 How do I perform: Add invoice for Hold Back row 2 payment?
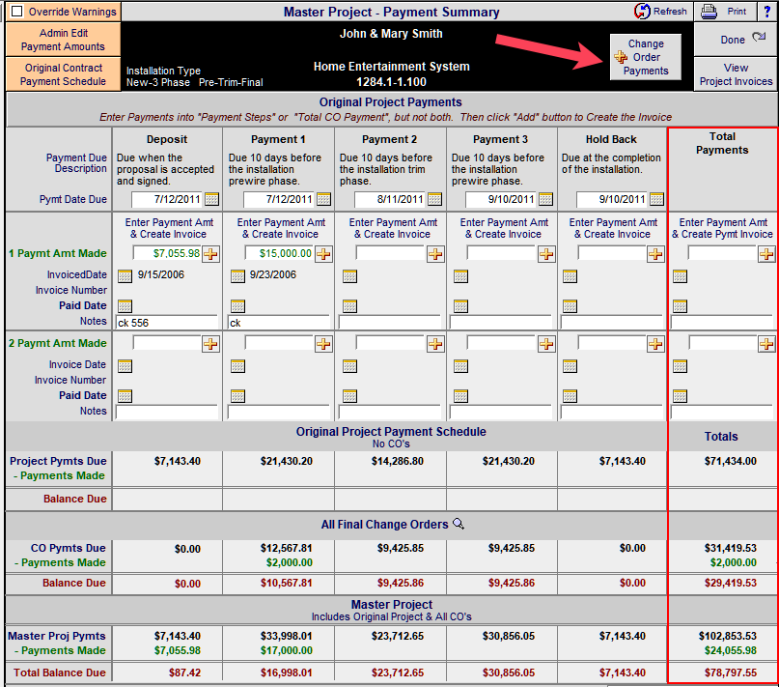(655, 344)
